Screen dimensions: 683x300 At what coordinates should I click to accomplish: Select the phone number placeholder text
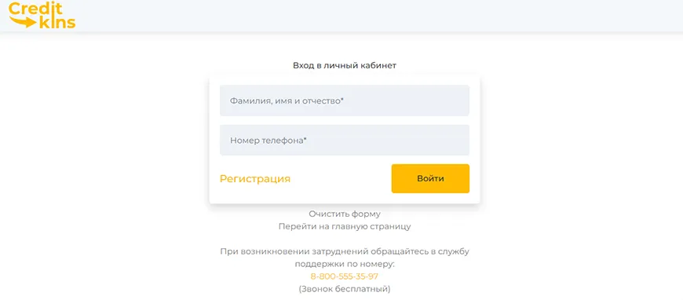coord(268,141)
